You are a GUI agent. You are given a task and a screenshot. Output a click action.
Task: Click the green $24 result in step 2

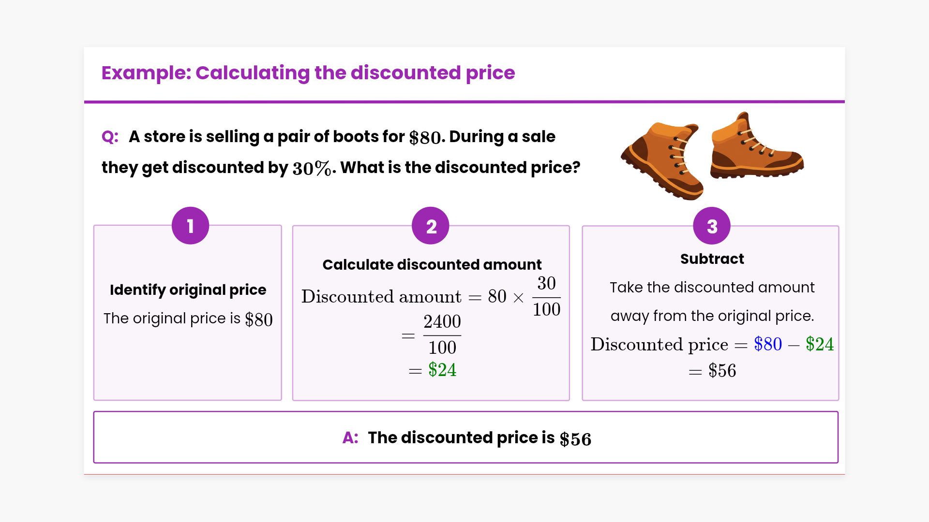(x=442, y=370)
